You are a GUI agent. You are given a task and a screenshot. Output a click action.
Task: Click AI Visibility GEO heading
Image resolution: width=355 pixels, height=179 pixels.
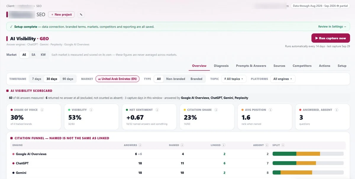tap(29, 39)
